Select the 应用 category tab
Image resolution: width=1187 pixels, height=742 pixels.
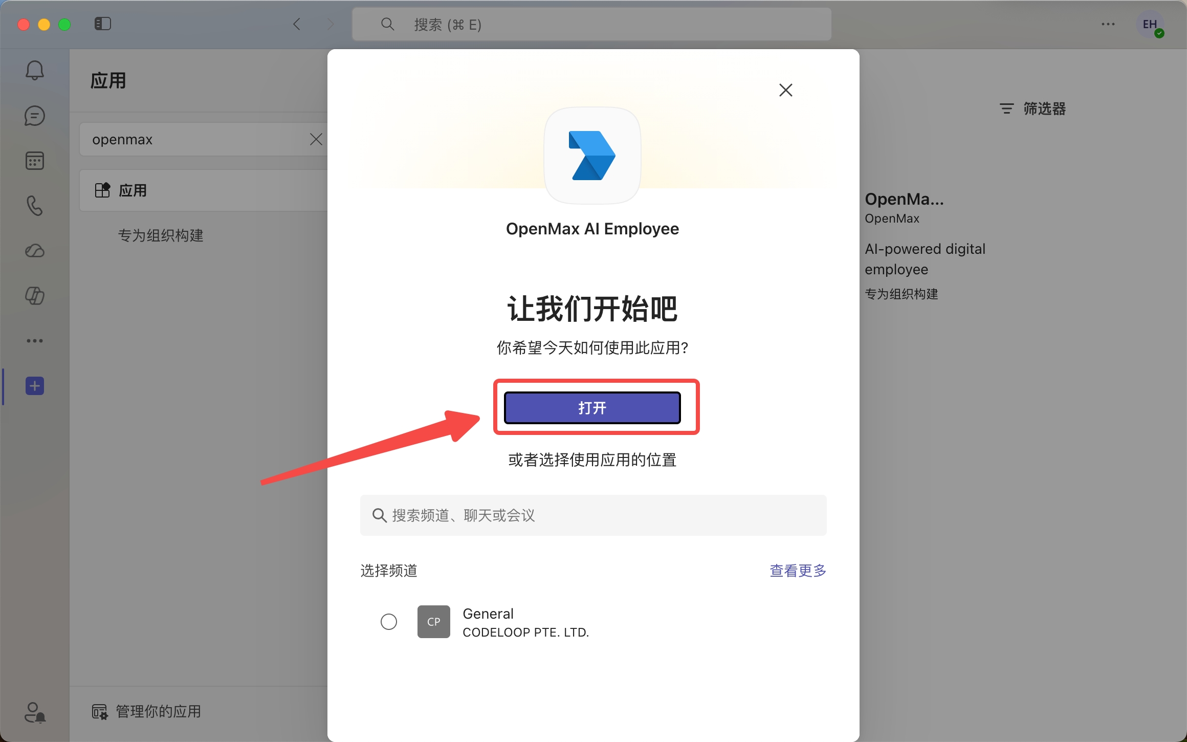(204, 190)
